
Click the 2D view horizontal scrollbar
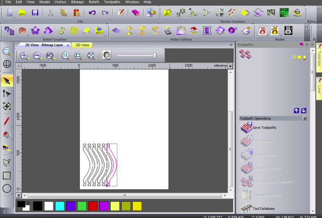coord(125,195)
